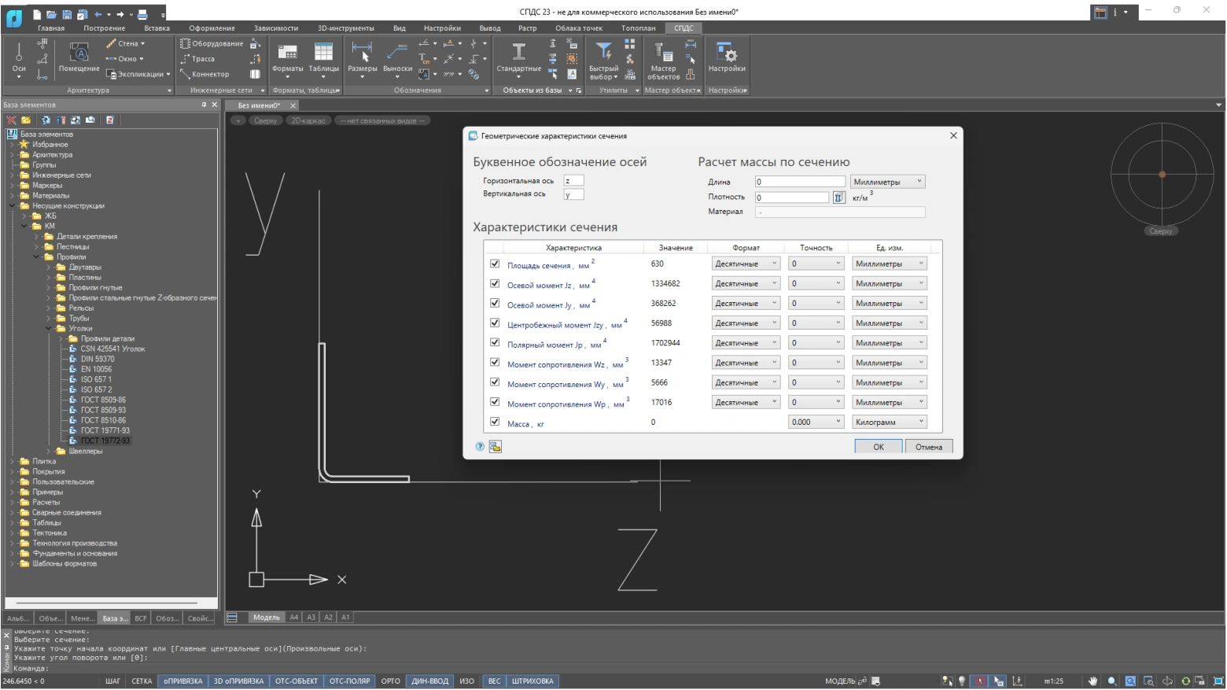Open the 3D-инструменты ribbon tab
Viewport: 1227px width, 690px height.
pyautogui.click(x=345, y=28)
